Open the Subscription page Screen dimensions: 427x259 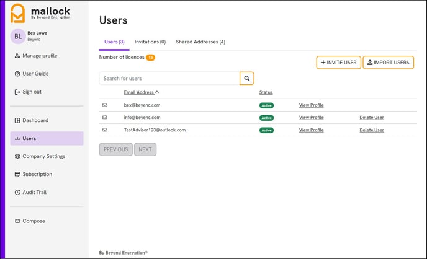pyautogui.click(x=37, y=174)
